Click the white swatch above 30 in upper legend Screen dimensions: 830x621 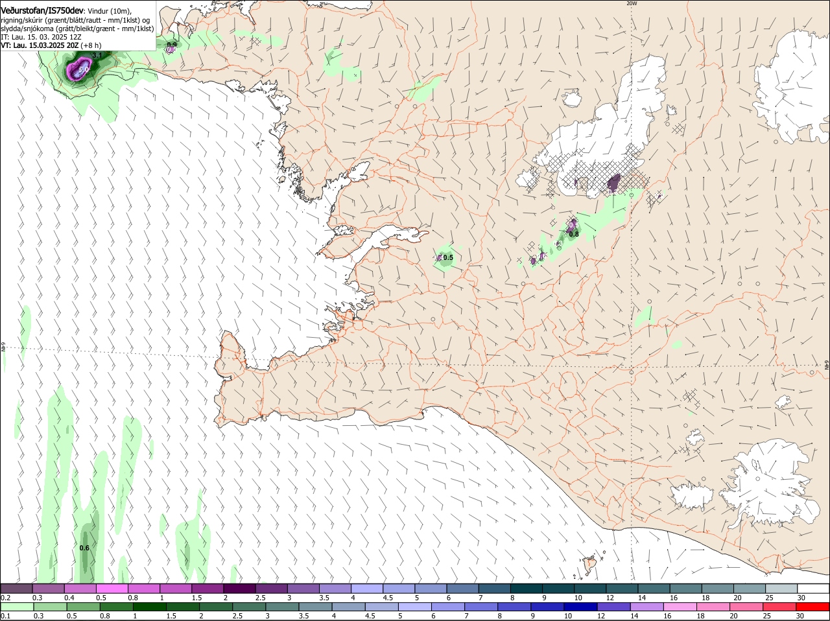click(813, 588)
